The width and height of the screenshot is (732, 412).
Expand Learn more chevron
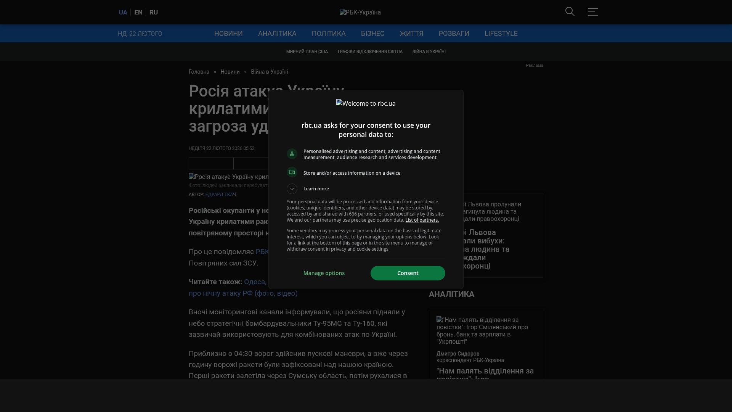coord(292,189)
